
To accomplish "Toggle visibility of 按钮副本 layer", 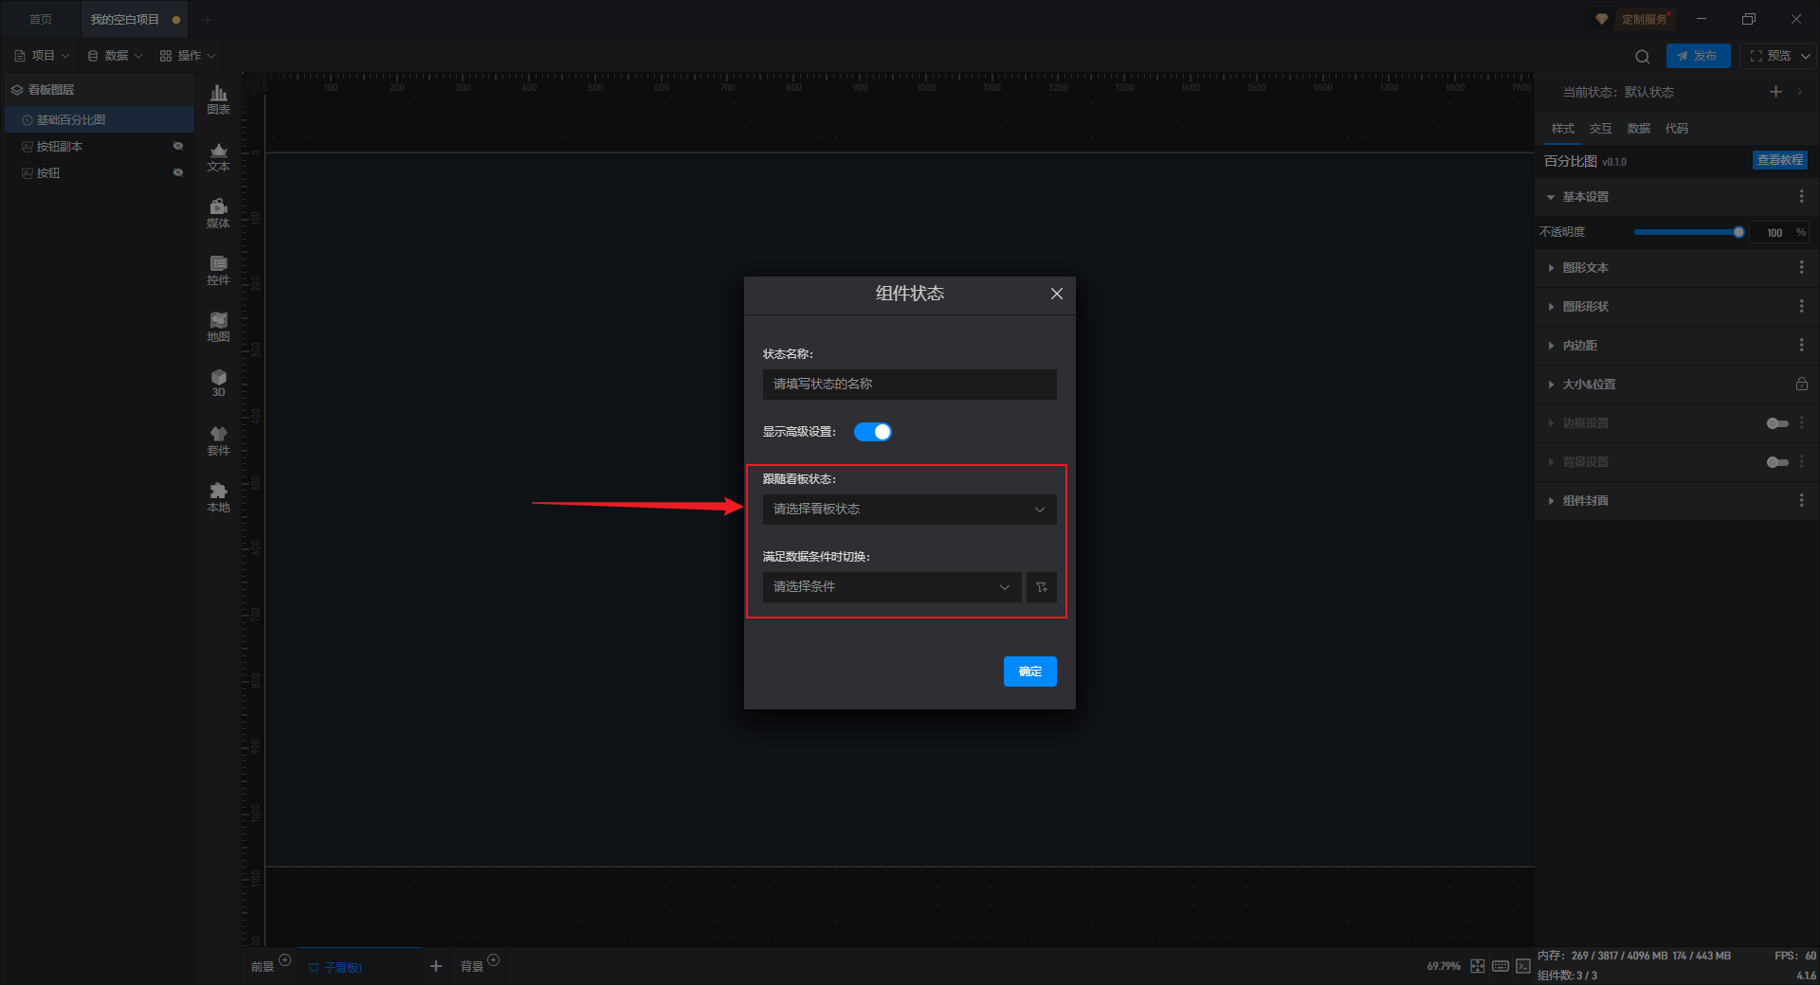I will 178,146.
